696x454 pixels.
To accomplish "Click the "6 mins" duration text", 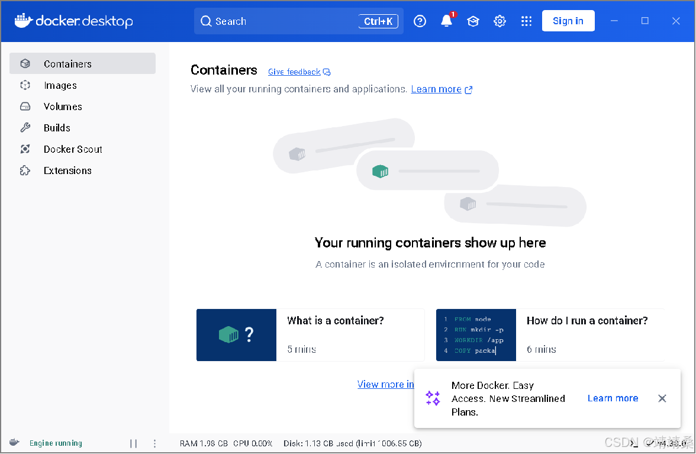I will 541,349.
